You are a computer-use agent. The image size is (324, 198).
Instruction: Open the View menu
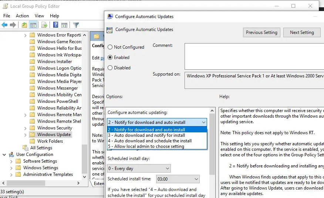click(39, 15)
